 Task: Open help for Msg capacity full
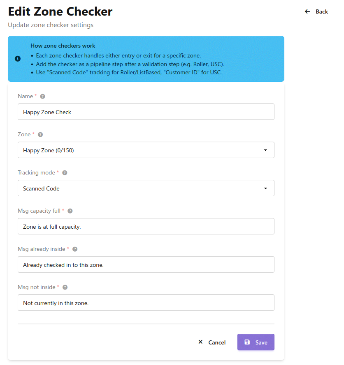click(70, 211)
